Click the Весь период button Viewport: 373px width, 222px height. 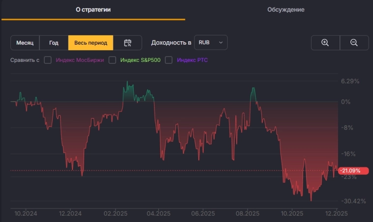click(x=91, y=43)
